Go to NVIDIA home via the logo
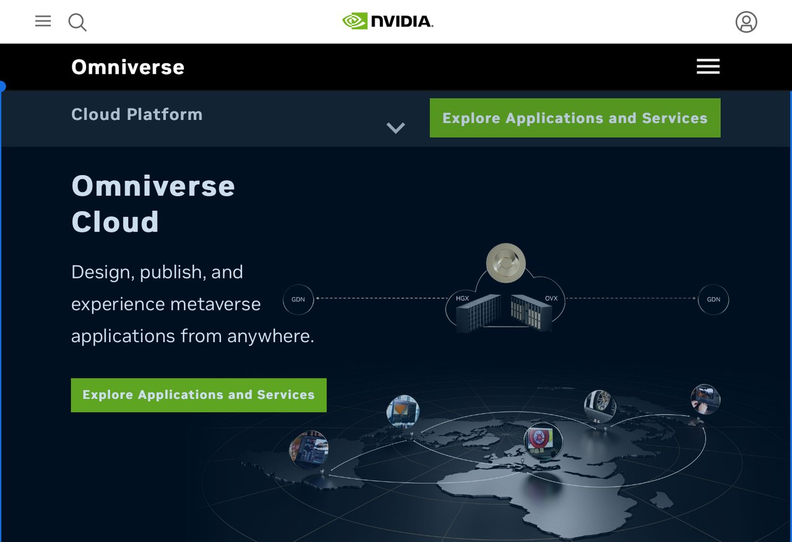The width and height of the screenshot is (792, 542). [x=388, y=22]
